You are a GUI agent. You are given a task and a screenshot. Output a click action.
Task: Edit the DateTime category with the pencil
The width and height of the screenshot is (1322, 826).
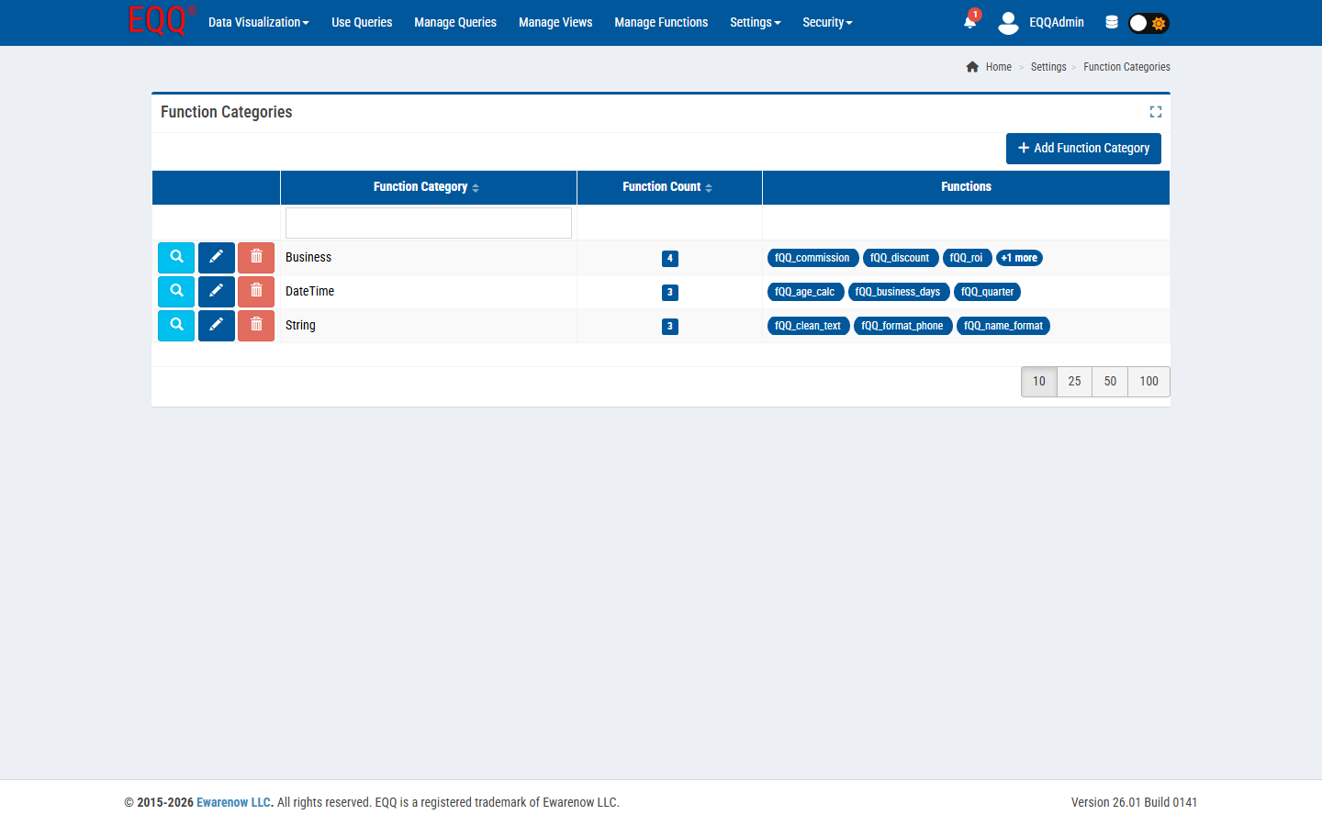(x=216, y=292)
